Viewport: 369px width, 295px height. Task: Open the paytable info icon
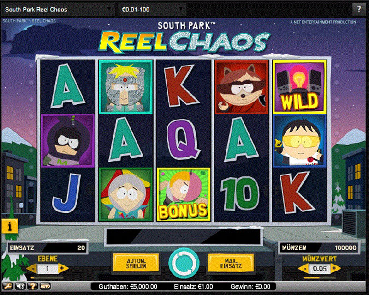[10, 226]
